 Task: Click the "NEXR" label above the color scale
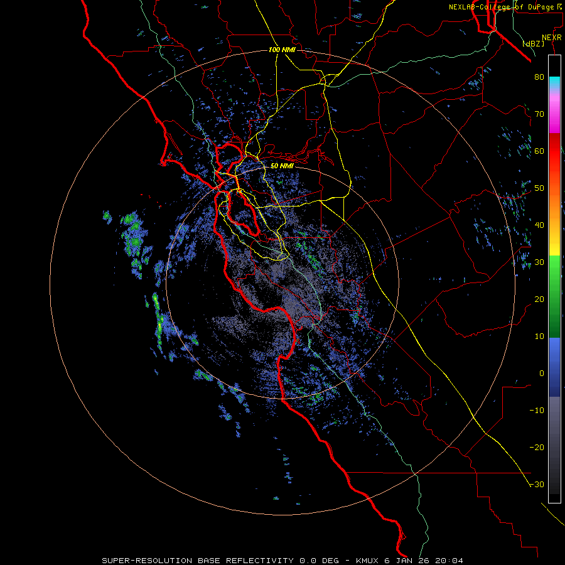[x=551, y=38]
